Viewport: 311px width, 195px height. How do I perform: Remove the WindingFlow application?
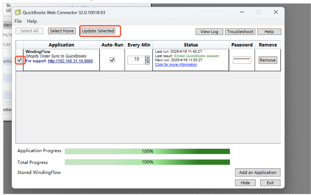268,60
